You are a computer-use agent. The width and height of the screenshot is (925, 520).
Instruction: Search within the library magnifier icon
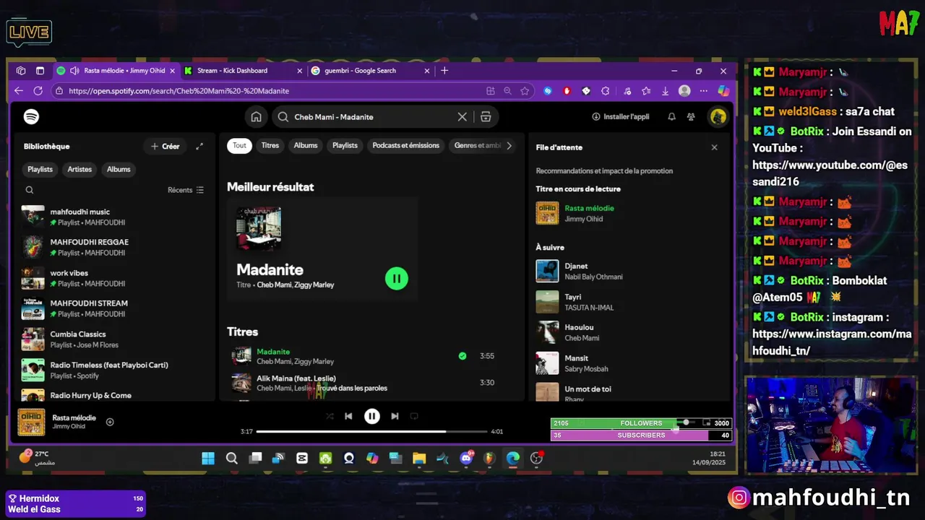(x=30, y=190)
